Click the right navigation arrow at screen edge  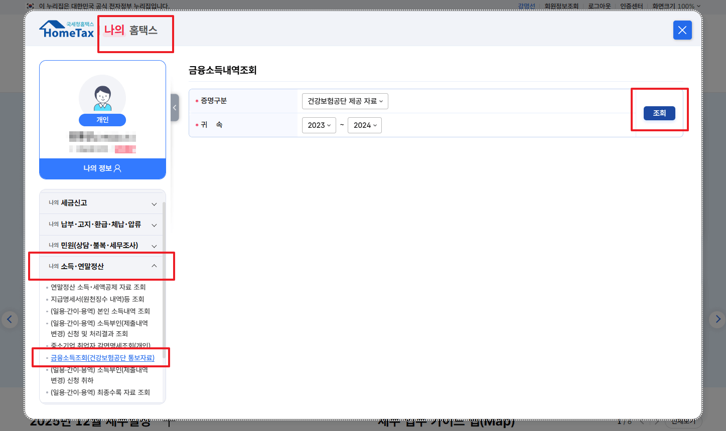tap(716, 319)
